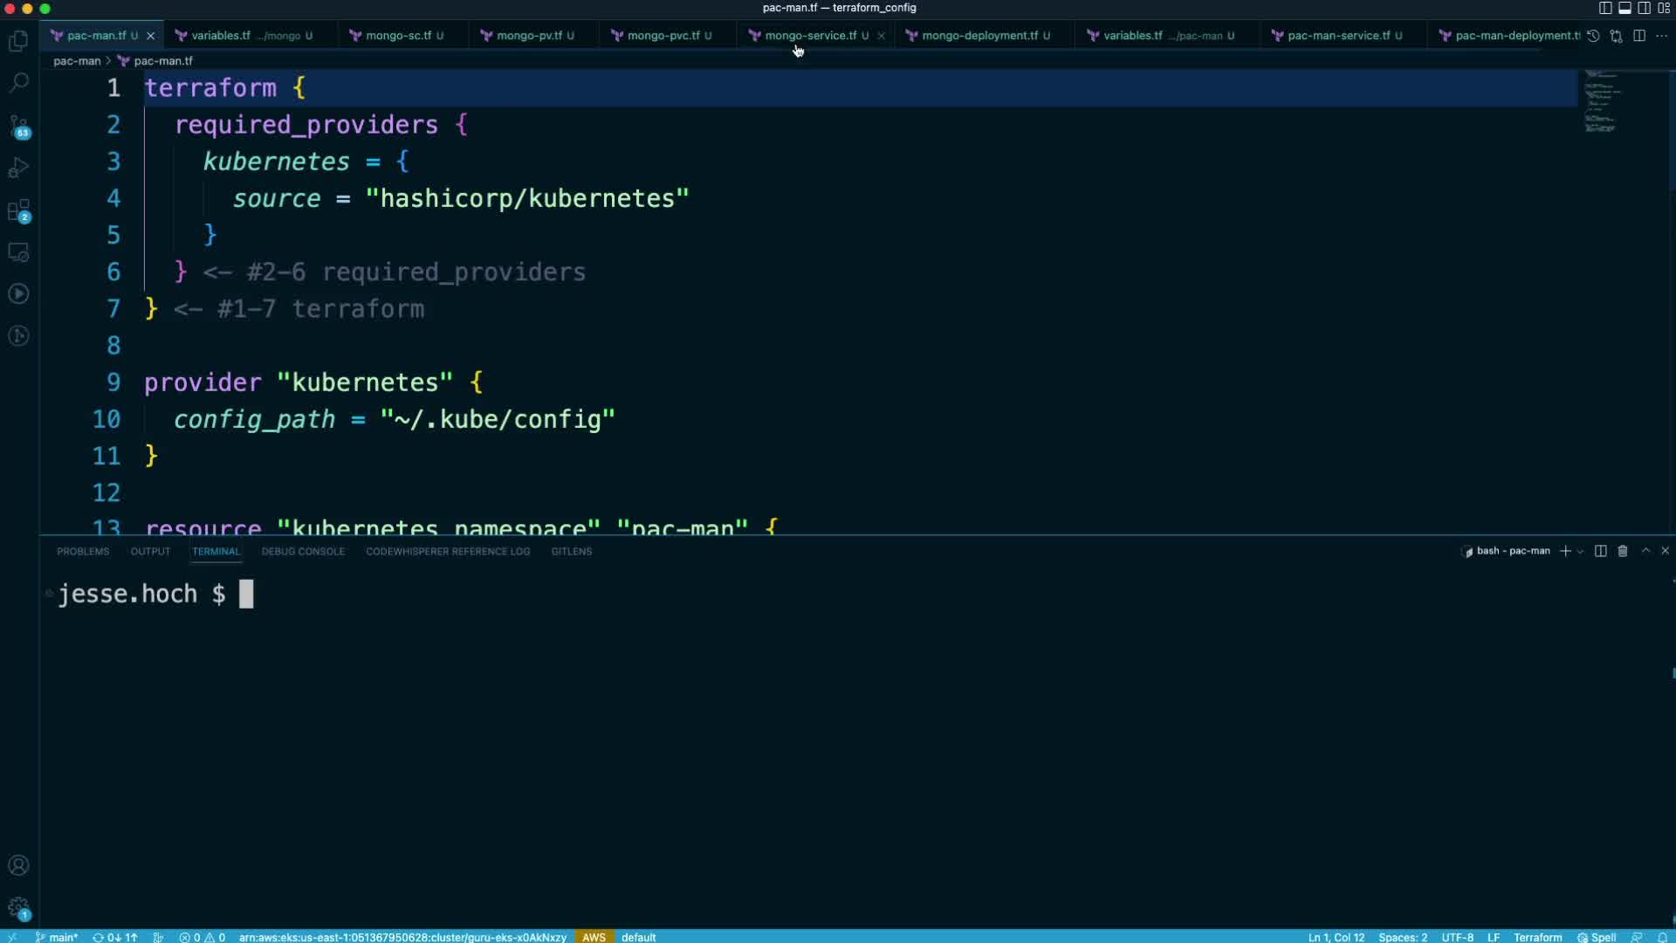The width and height of the screenshot is (1676, 943).
Task: Maximize terminal panel with chevron up
Action: (1645, 551)
